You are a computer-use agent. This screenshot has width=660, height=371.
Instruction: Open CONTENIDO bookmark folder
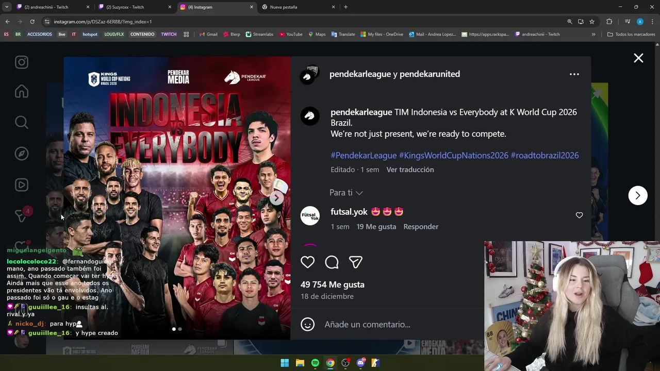click(142, 35)
